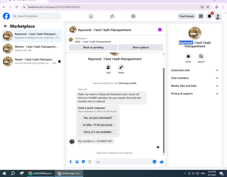The height and width of the screenshot is (177, 227).
Task: Switch to the gmail Chrome taskbar window
Action: click(x=40, y=173)
